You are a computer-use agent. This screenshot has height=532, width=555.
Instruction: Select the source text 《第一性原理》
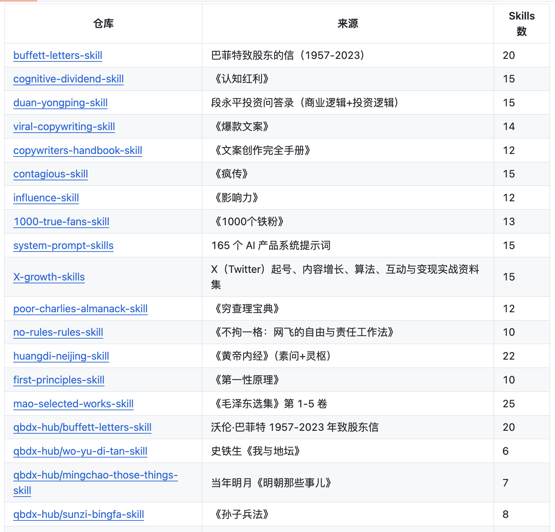247,380
